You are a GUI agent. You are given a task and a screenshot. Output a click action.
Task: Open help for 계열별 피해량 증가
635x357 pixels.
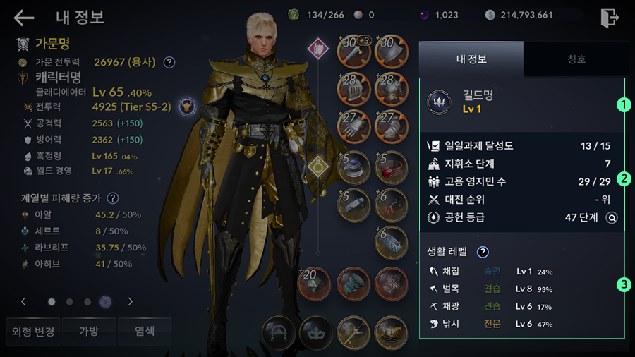pos(113,198)
